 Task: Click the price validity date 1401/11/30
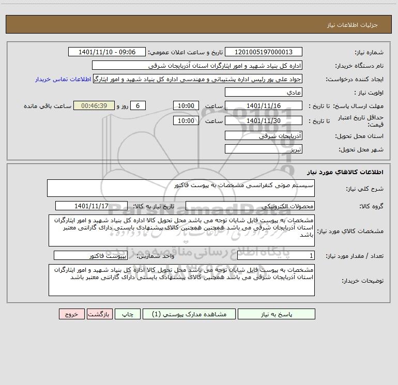coord(264,120)
